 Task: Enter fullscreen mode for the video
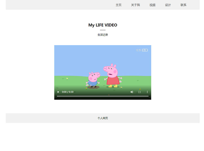click(139, 92)
